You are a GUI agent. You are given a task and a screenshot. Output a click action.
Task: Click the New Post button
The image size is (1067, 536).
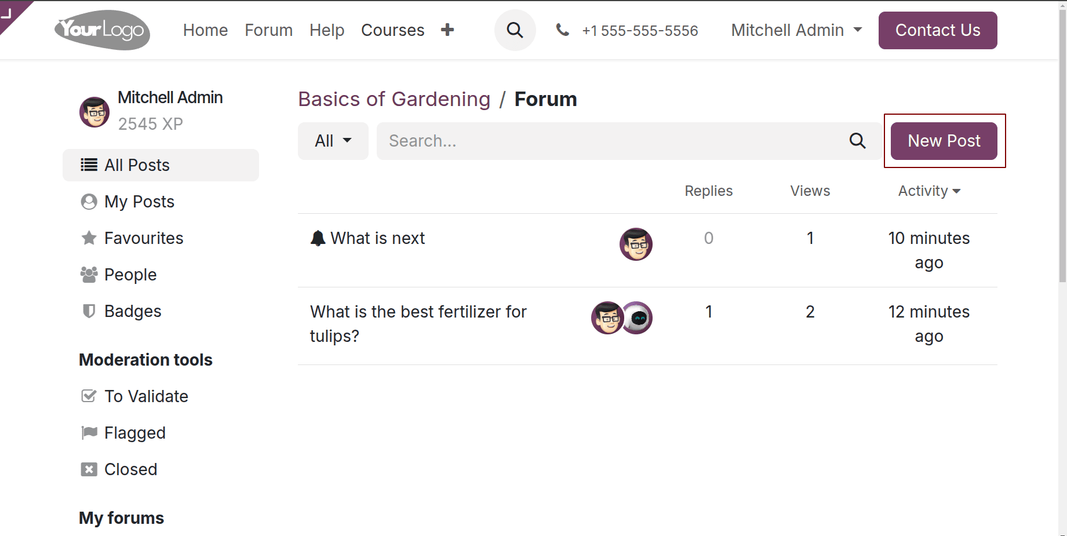(x=944, y=141)
